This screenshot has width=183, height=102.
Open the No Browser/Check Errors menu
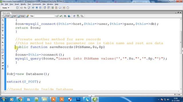[57, 16]
